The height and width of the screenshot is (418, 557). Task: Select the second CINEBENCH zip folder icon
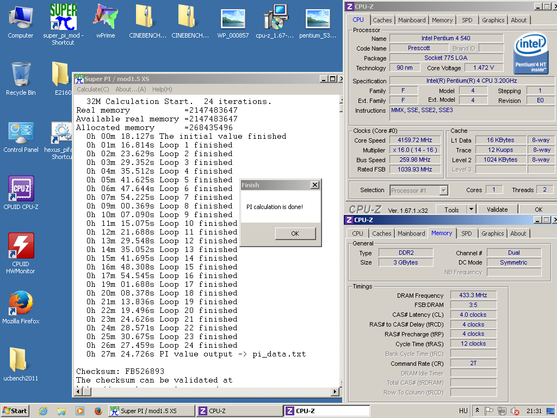point(190,21)
